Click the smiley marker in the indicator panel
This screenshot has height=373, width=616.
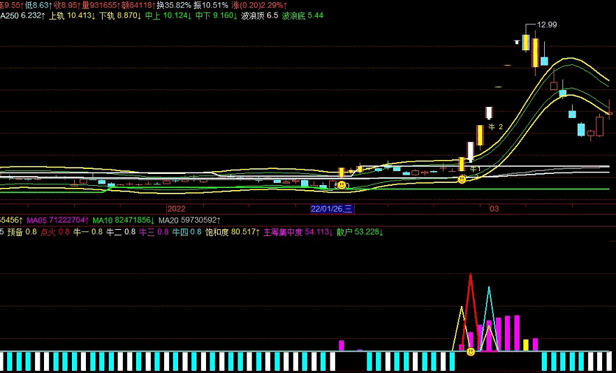(x=471, y=352)
